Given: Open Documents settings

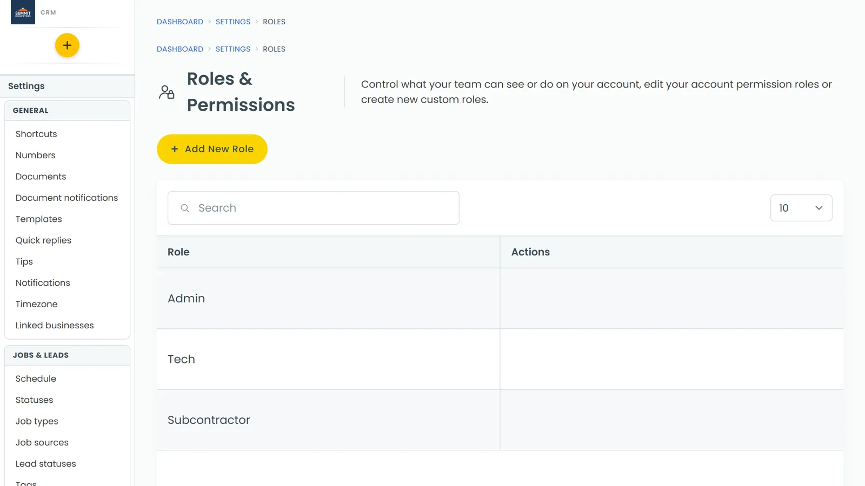Looking at the screenshot, I should point(41,177).
